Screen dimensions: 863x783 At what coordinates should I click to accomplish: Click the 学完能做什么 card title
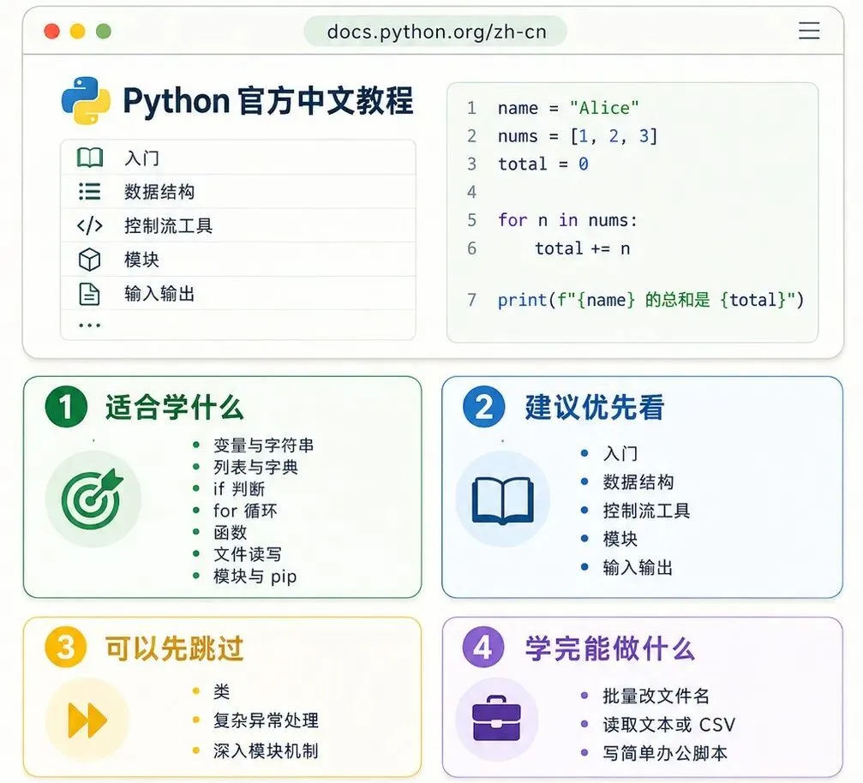[x=610, y=649]
